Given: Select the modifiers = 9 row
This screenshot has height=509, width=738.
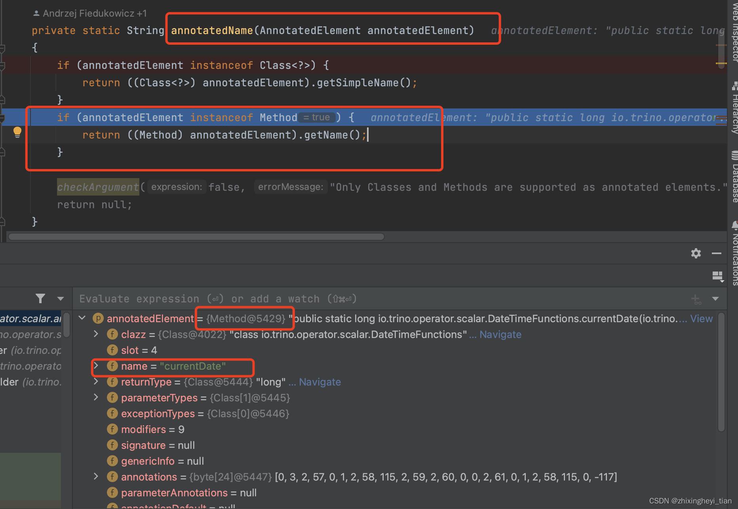Looking at the screenshot, I should tap(396, 429).
